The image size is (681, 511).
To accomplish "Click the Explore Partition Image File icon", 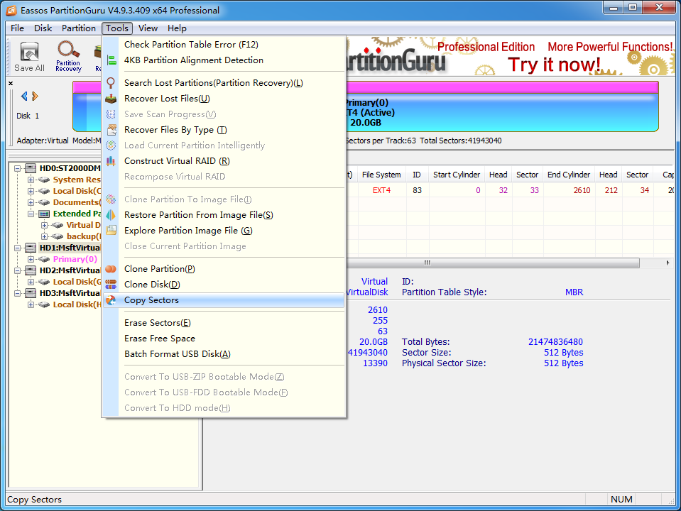I will 111,231.
